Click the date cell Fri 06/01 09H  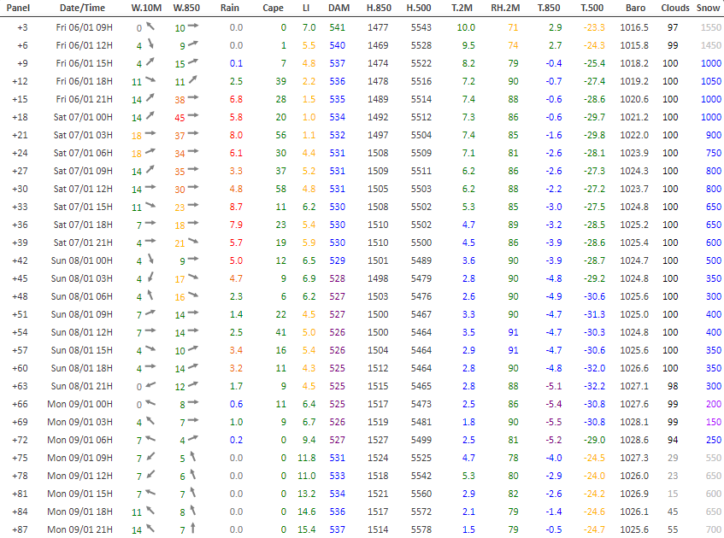tap(84, 27)
